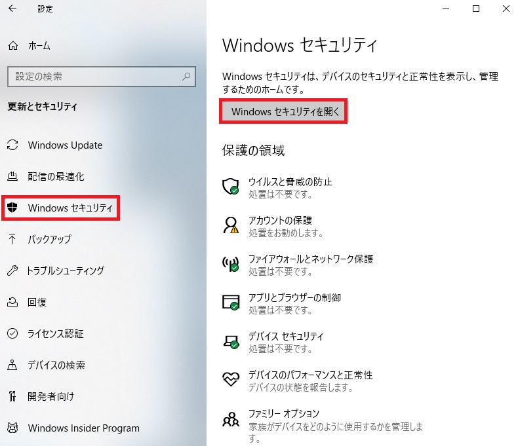Click the back arrow in Settings
The width and height of the screenshot is (518, 446).
pyautogui.click(x=12, y=9)
